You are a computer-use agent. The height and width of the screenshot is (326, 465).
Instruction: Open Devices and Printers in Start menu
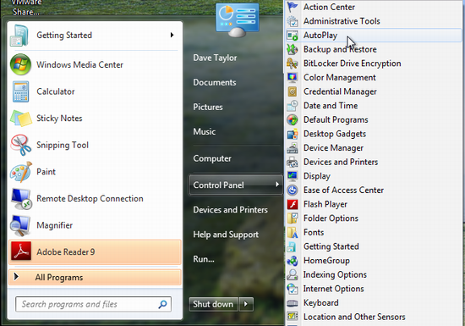(x=230, y=210)
